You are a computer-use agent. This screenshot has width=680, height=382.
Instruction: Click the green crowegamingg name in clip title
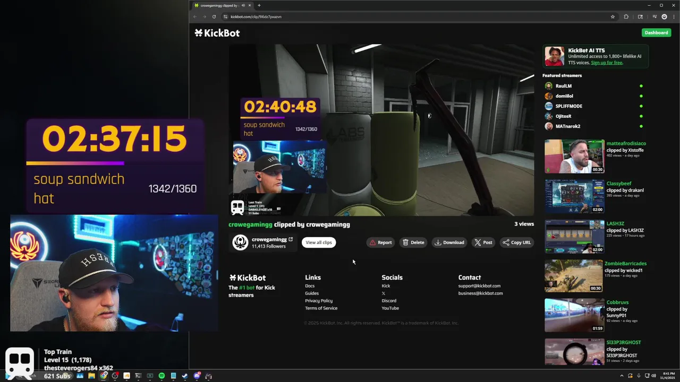[250, 224]
